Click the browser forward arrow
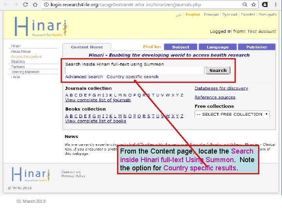Viewport: 282px width, 211px height. click(16, 4)
